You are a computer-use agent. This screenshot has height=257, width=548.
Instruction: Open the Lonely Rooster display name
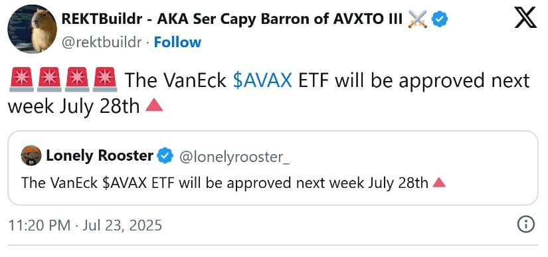(100, 156)
